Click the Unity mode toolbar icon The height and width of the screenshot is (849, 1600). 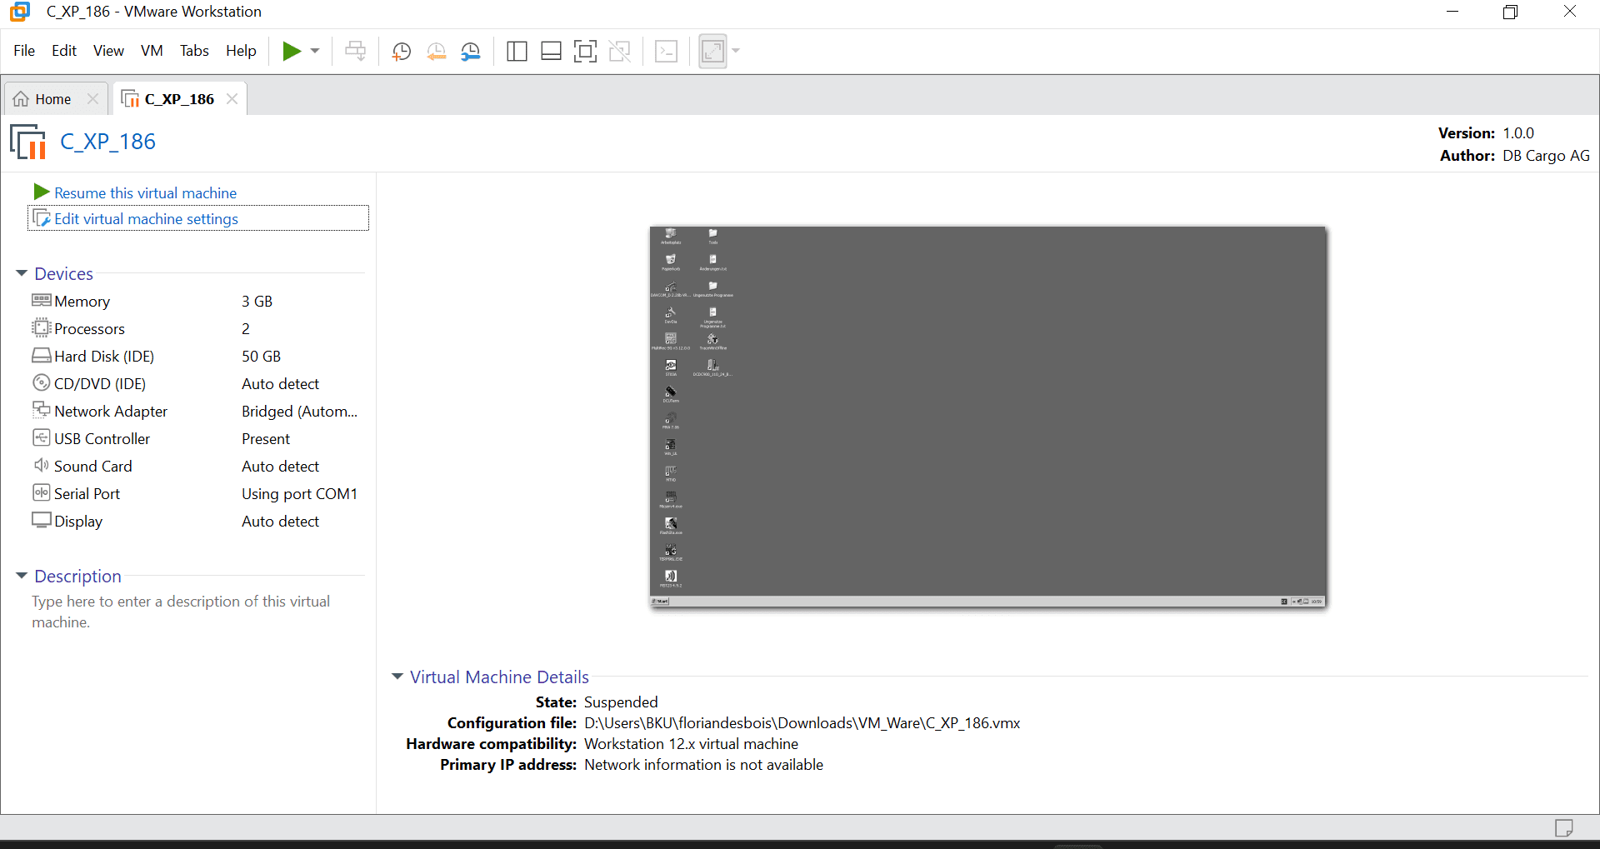(619, 52)
